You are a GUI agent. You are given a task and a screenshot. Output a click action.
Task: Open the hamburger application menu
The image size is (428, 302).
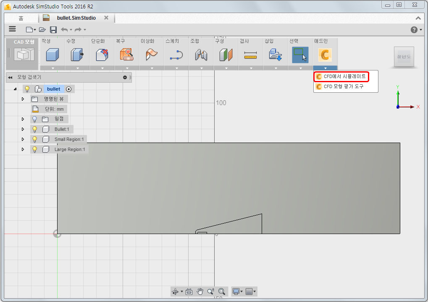(12, 29)
